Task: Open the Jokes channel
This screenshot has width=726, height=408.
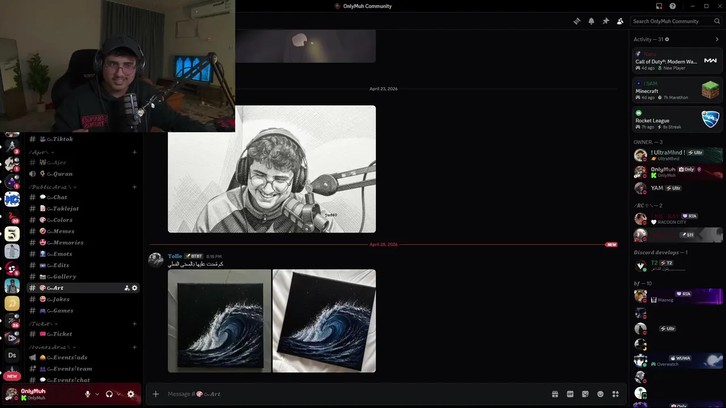Action: tap(83, 299)
